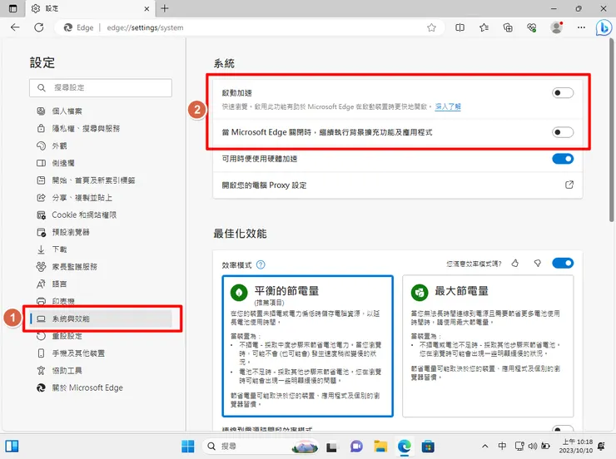616x459 pixels.
Task: Refresh the settings page
Action: [x=38, y=27]
